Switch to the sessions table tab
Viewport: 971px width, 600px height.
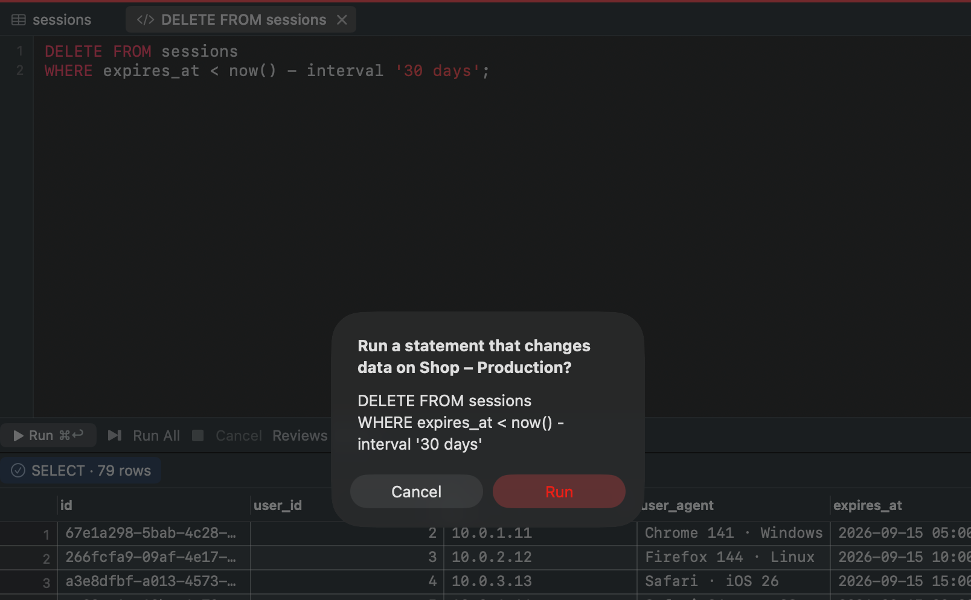(52, 20)
